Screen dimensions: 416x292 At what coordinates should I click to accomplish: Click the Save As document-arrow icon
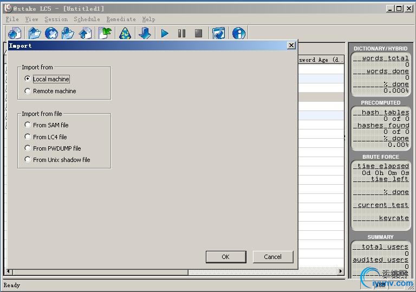[85, 34]
